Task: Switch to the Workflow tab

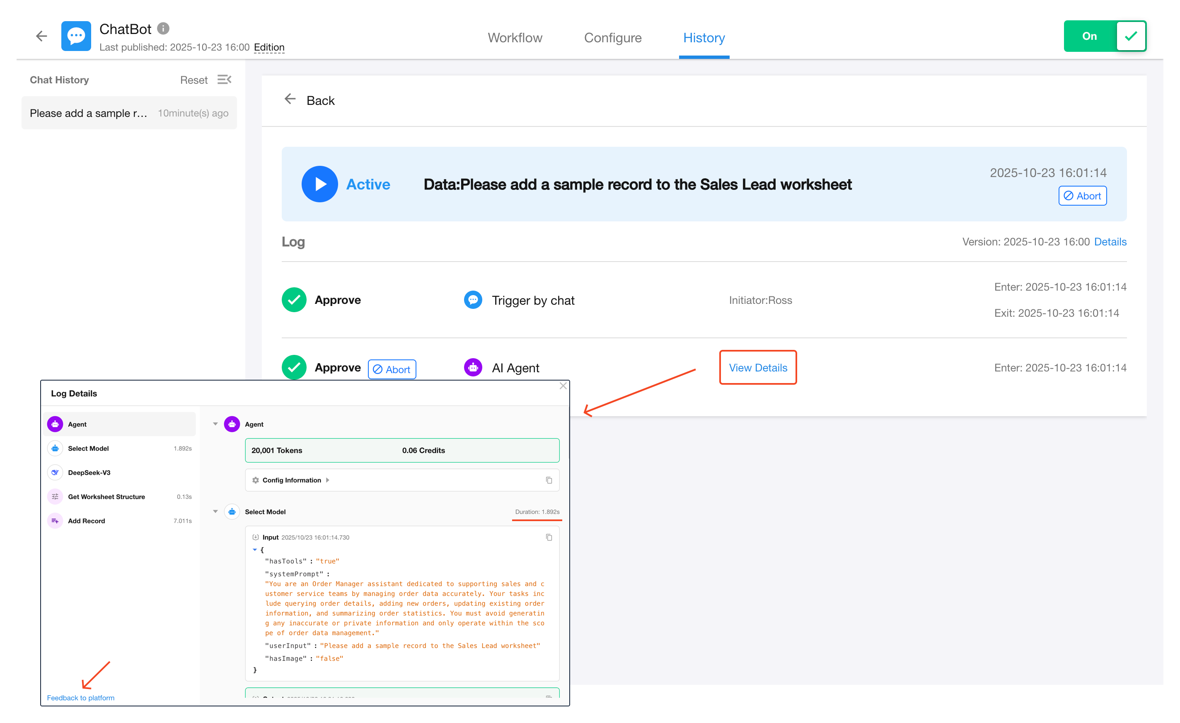Action: [515, 38]
